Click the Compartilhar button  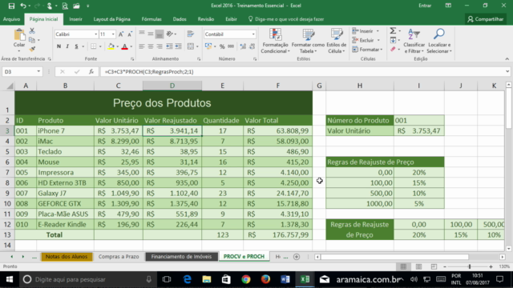[486, 19]
